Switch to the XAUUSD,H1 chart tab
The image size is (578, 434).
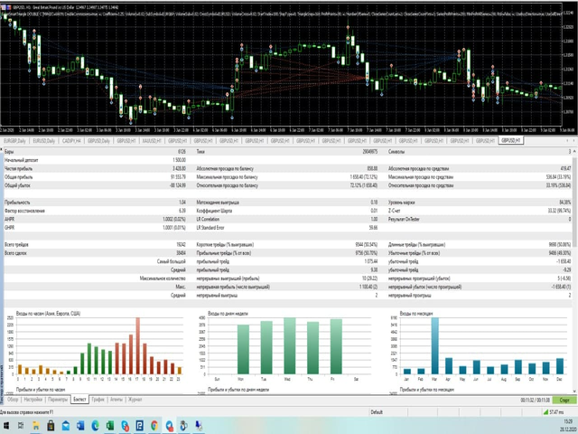click(152, 141)
